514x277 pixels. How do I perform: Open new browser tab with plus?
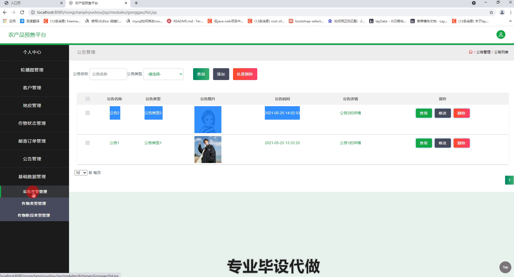click(x=136, y=3)
